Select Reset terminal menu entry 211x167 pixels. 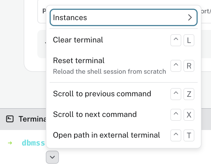point(123,66)
